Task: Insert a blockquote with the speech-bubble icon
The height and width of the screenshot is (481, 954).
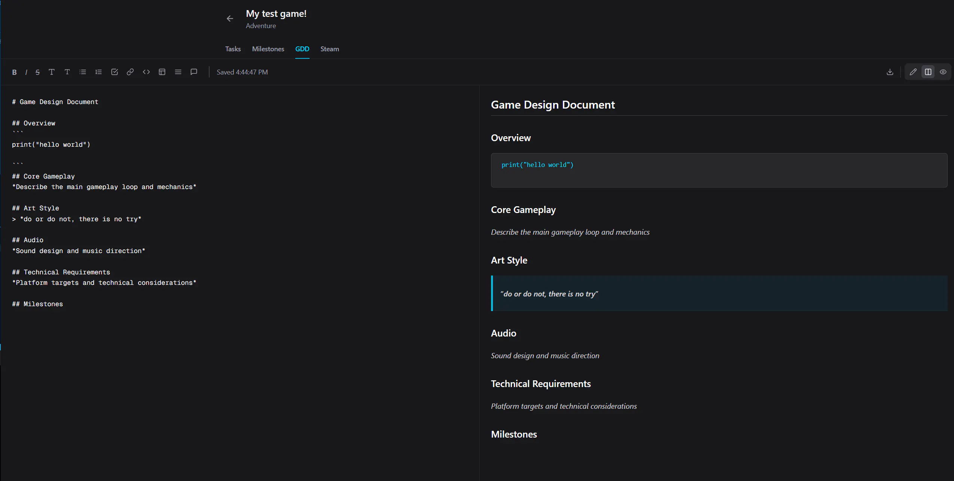Action: point(194,72)
